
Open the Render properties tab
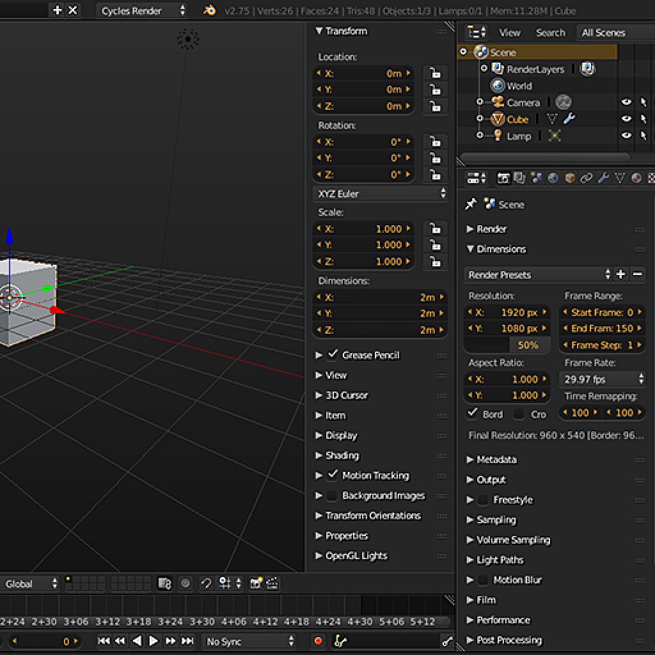(505, 178)
